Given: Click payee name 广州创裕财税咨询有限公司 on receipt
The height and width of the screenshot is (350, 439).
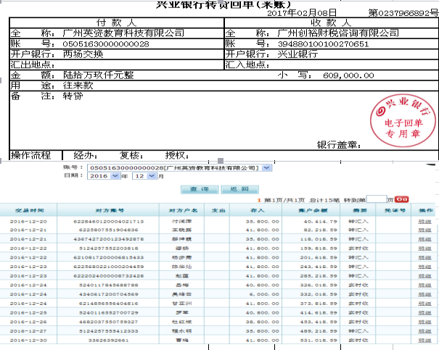Looking at the screenshot, I should [338, 33].
